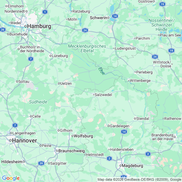182x182 pixels.
Task: Click the A2 shield near Helmstedt
Action: 109,158
